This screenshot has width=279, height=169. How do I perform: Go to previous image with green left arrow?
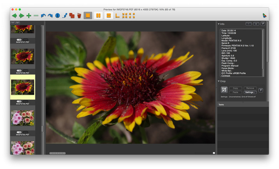(x=14, y=16)
